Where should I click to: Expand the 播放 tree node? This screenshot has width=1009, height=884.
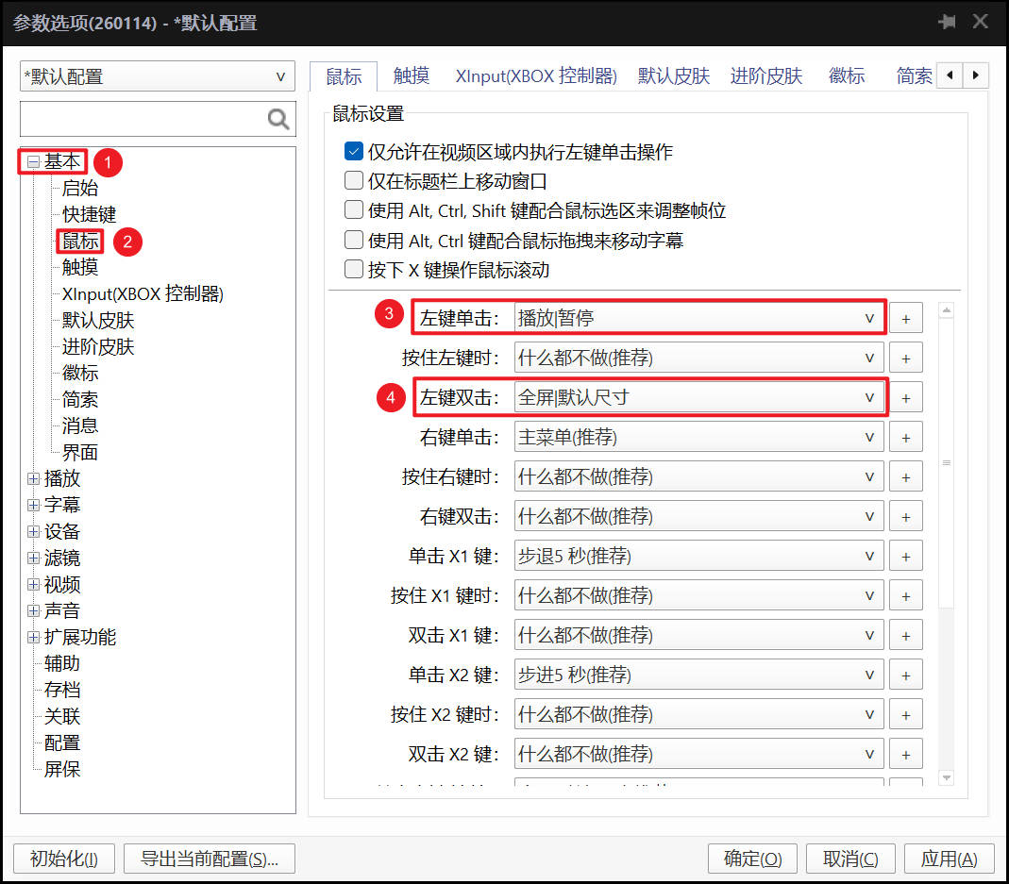point(34,479)
